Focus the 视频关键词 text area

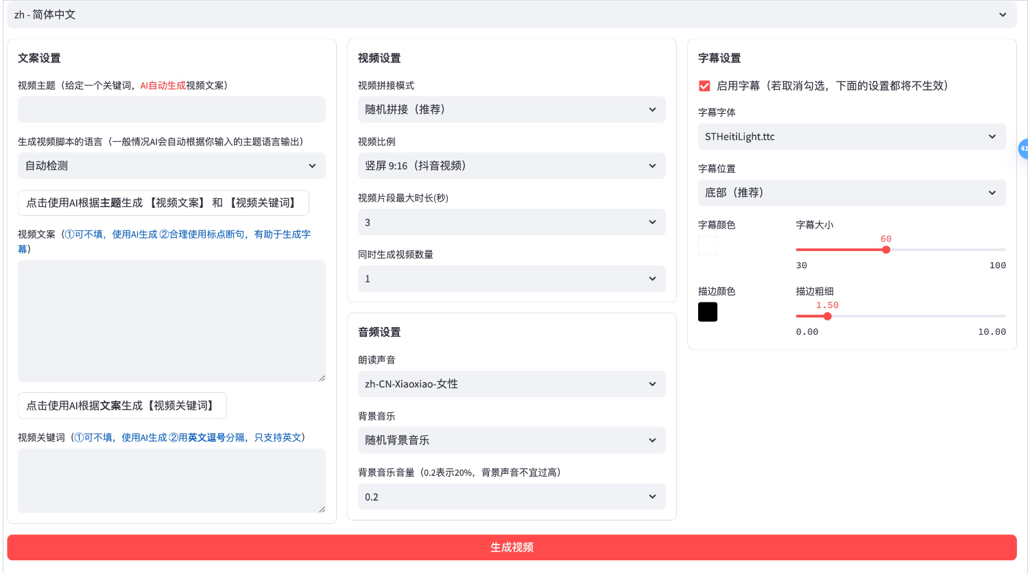[x=171, y=481]
